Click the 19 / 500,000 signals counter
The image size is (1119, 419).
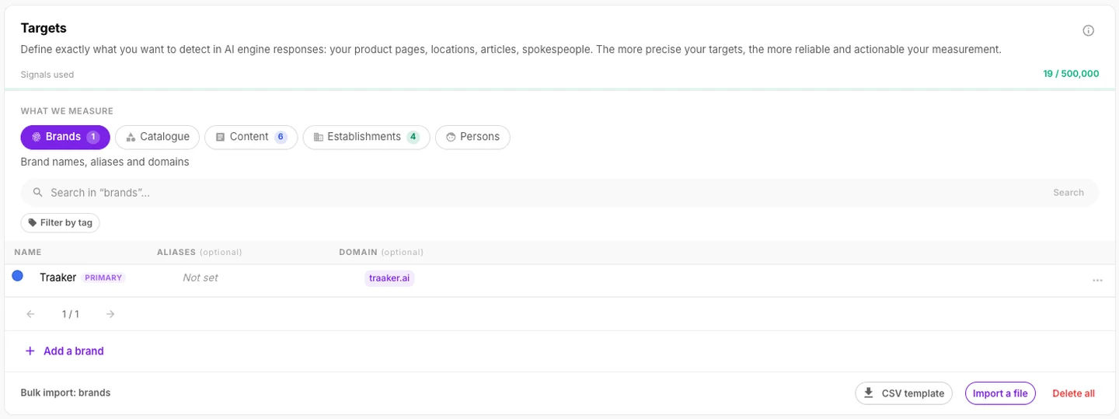point(1071,75)
